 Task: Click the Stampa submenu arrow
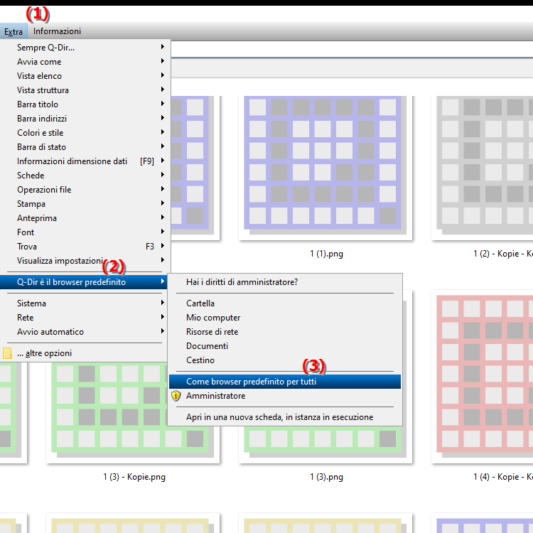(163, 203)
